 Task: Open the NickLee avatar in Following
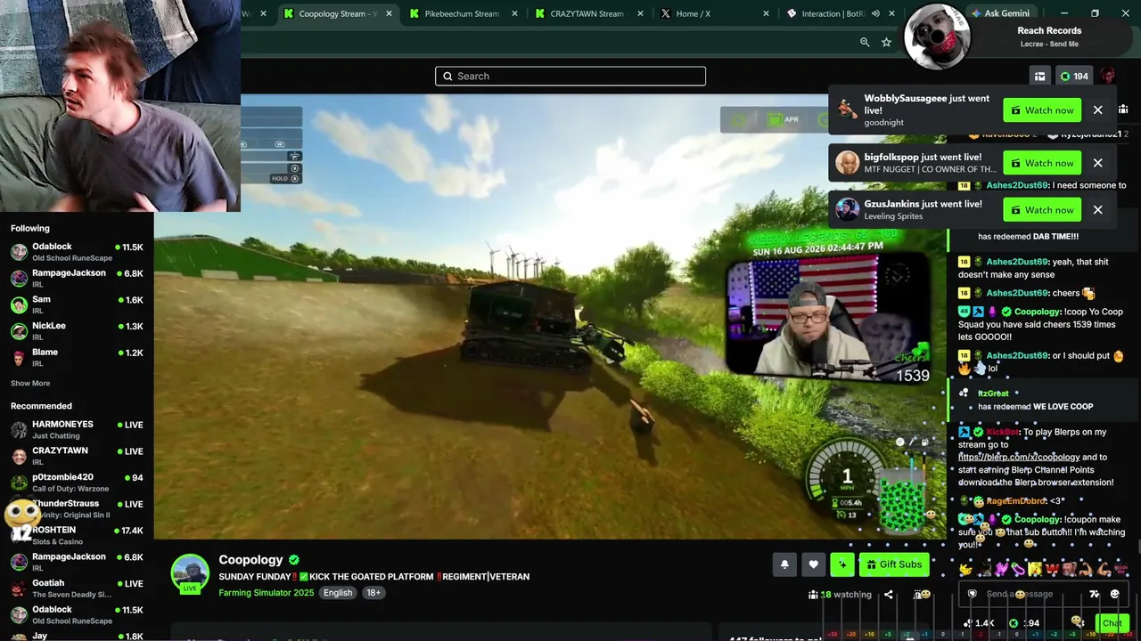pos(19,331)
